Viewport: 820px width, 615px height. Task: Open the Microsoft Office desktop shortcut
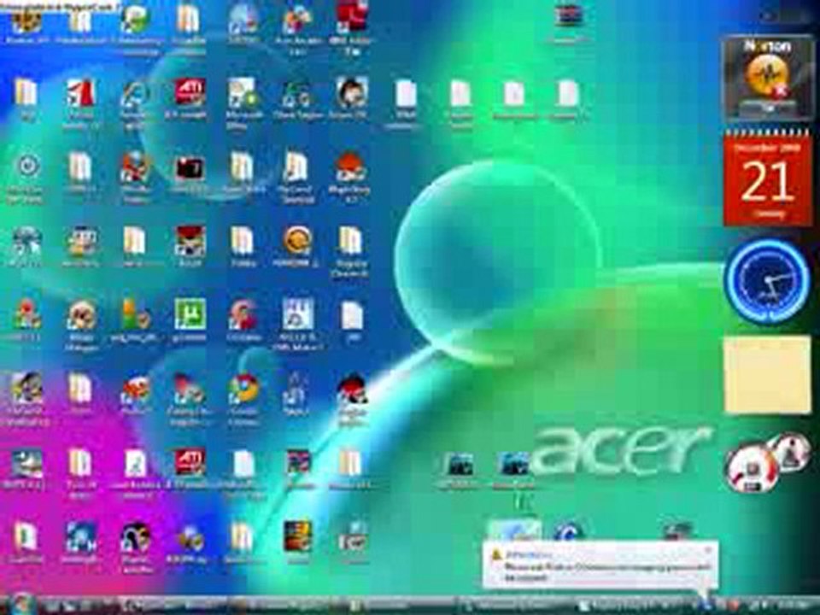point(243,103)
